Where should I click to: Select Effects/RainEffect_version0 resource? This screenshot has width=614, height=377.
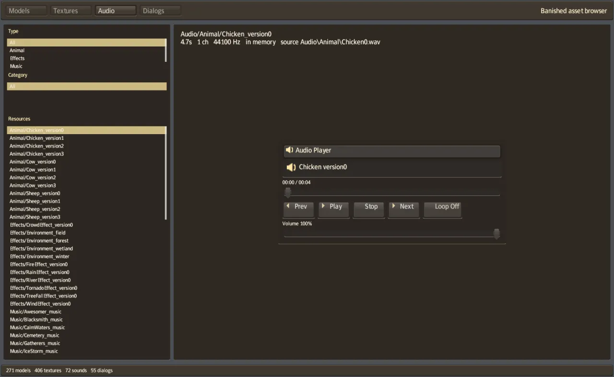[x=86, y=273]
